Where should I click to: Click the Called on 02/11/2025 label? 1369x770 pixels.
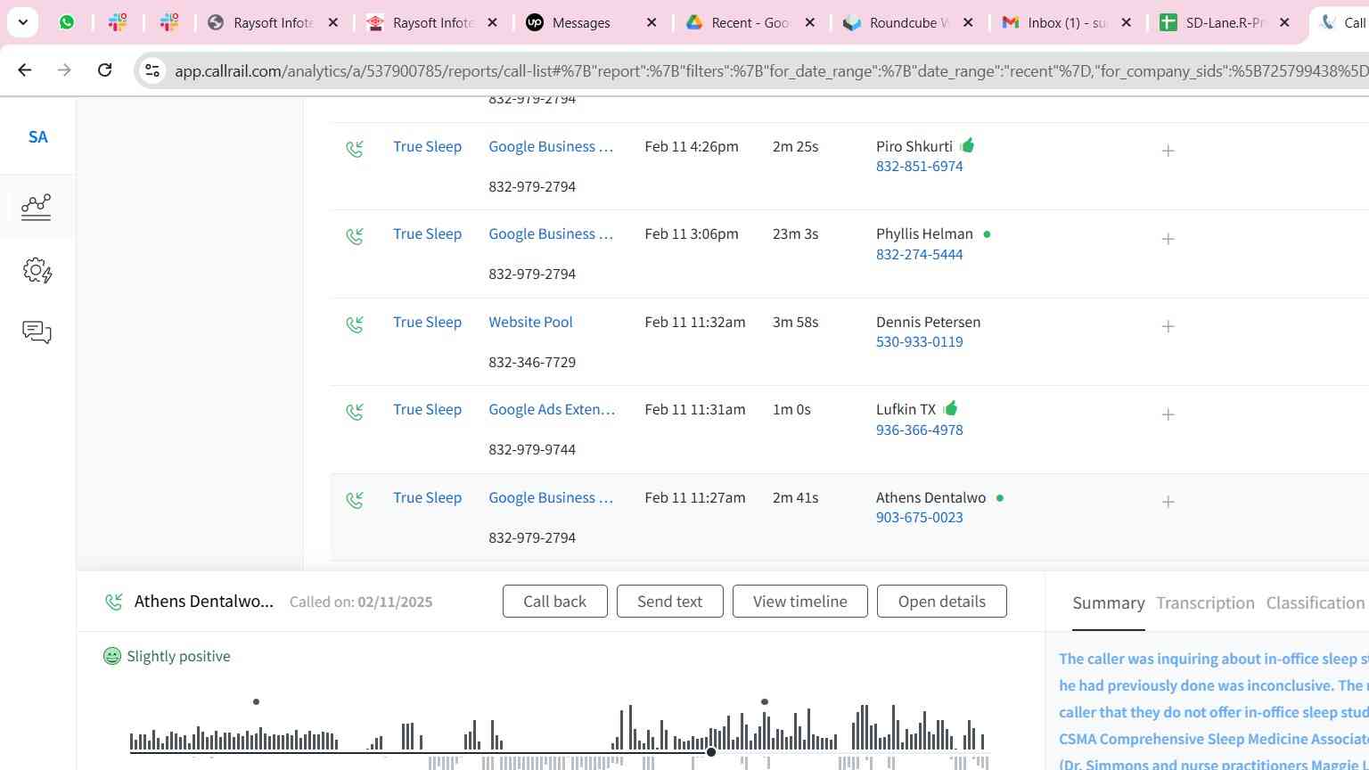(x=361, y=602)
